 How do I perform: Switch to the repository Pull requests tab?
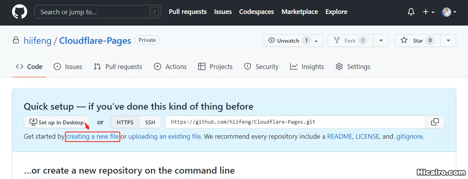tap(118, 67)
